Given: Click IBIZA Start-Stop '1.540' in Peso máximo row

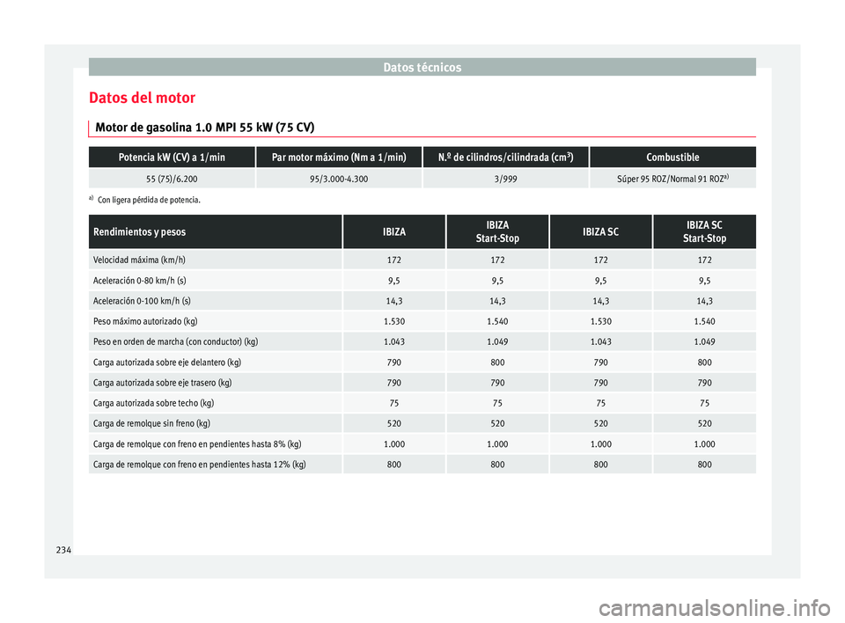Looking at the screenshot, I should (x=497, y=321).
